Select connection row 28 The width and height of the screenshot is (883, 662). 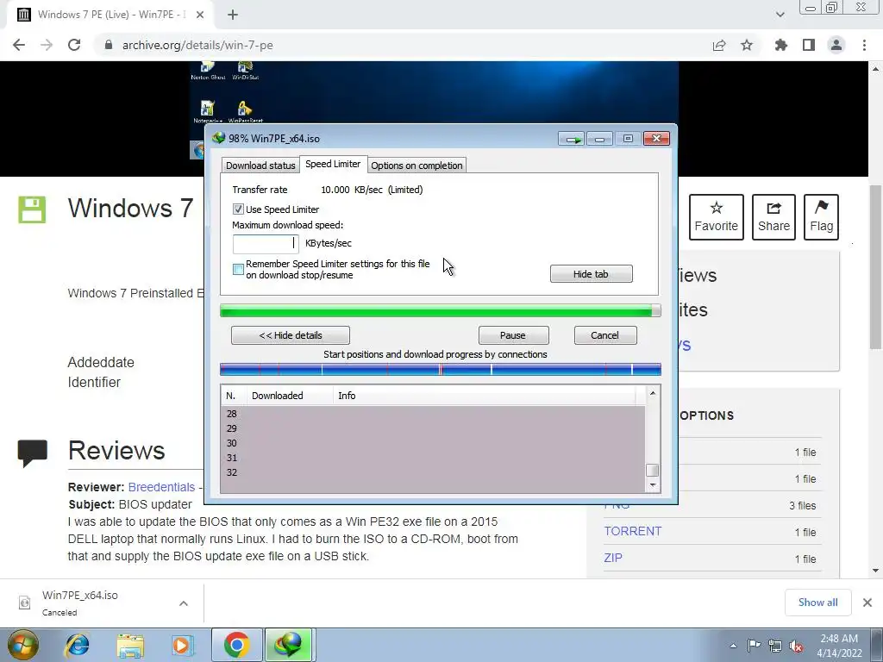(x=433, y=414)
